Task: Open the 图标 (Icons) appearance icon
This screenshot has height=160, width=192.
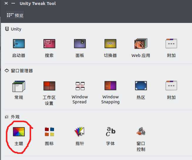Action: pos(49,132)
